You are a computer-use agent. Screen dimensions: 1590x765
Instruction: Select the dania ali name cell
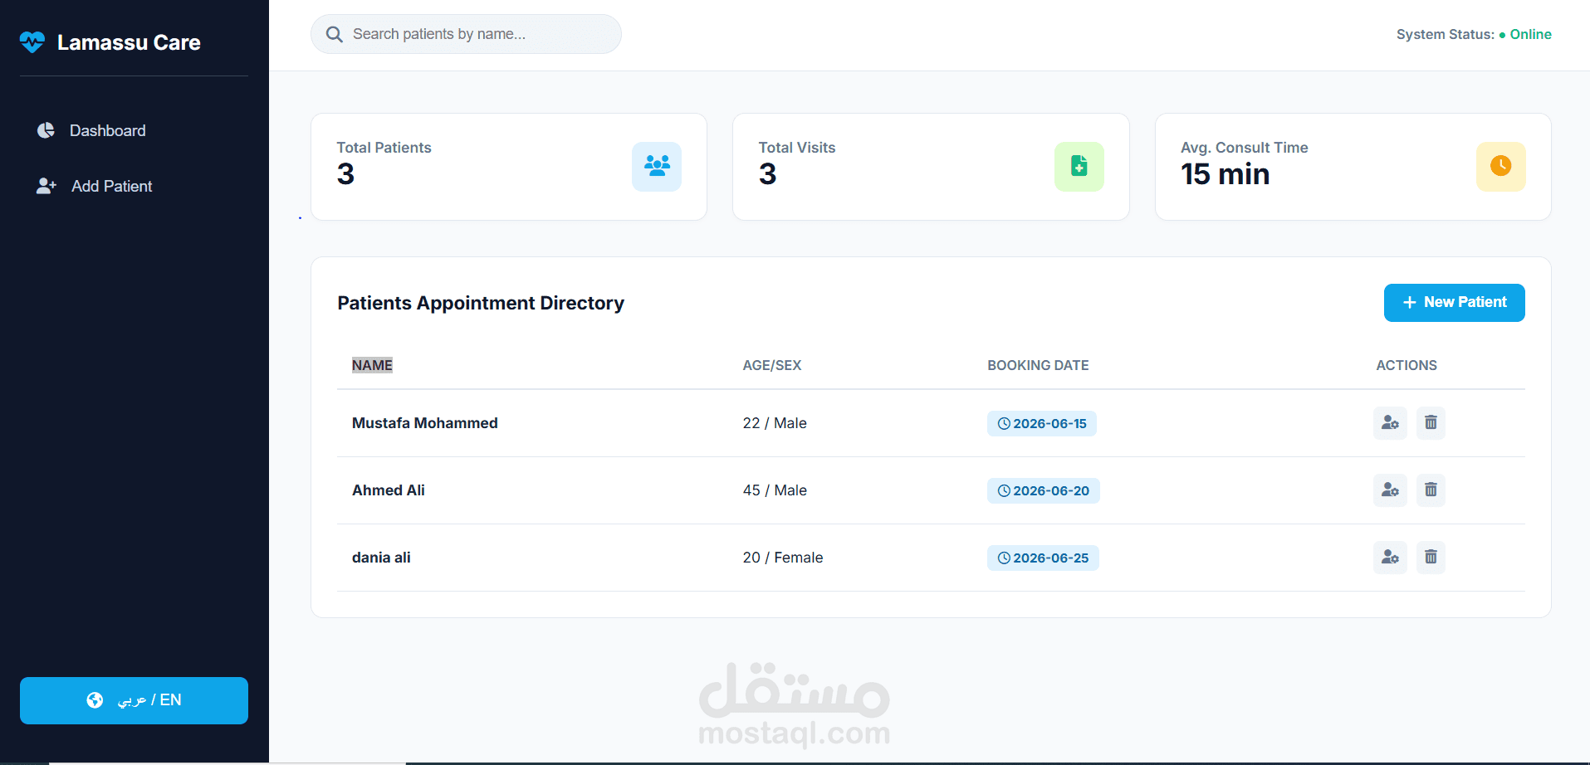381,558
